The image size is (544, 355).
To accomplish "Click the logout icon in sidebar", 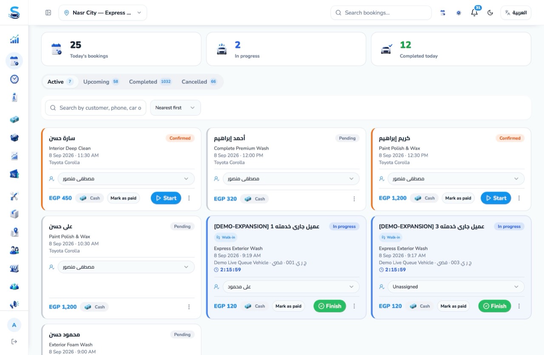I will click(x=14, y=341).
